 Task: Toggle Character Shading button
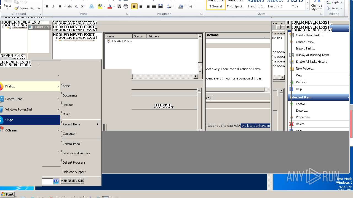(120, 6)
